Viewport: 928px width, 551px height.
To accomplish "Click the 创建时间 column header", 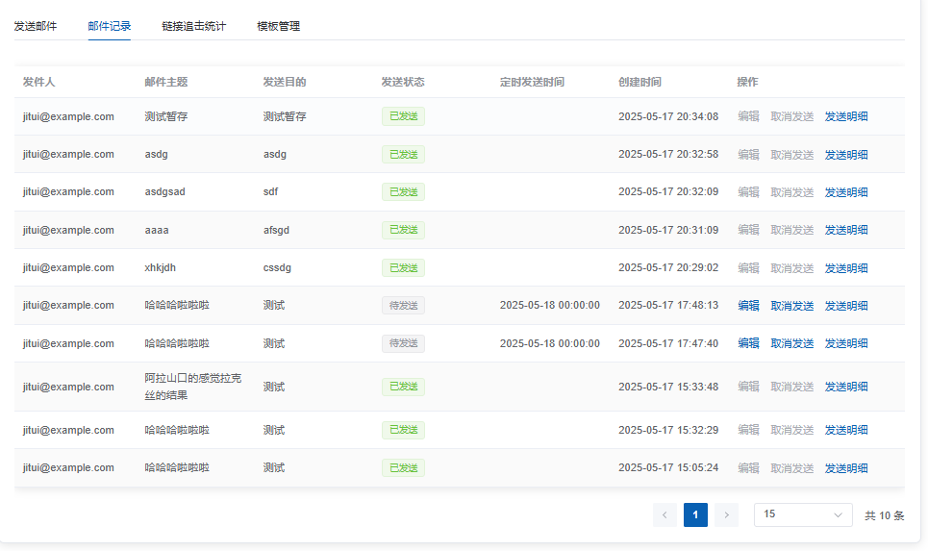I will click(640, 83).
